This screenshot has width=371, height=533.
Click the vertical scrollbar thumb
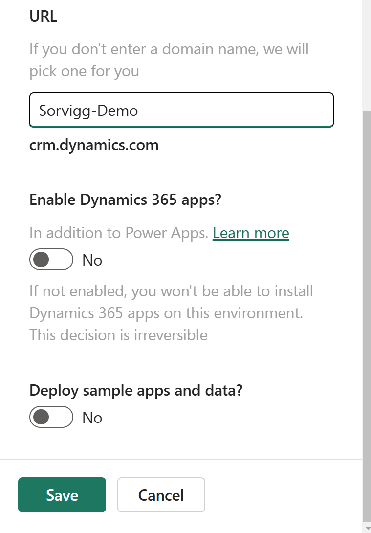pyautogui.click(x=367, y=316)
